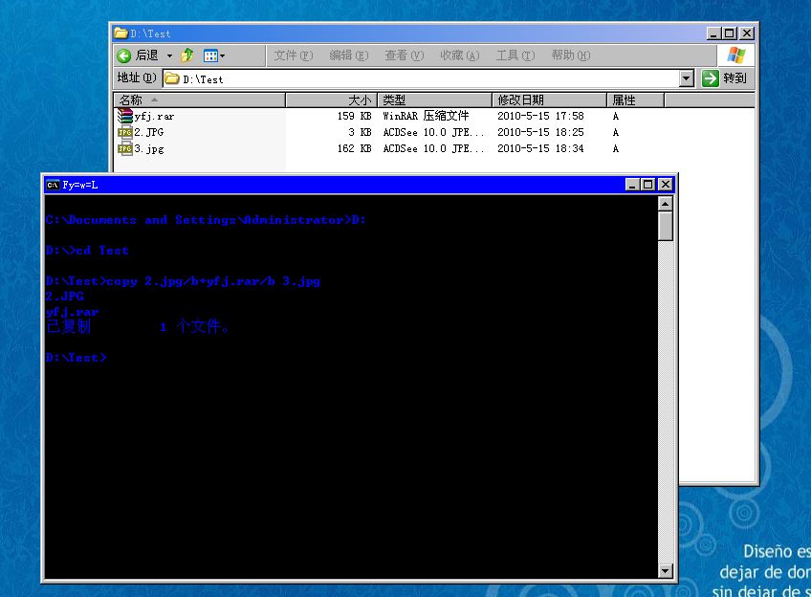
Task: Maximize the D:\Test Explorer window
Action: pos(730,33)
